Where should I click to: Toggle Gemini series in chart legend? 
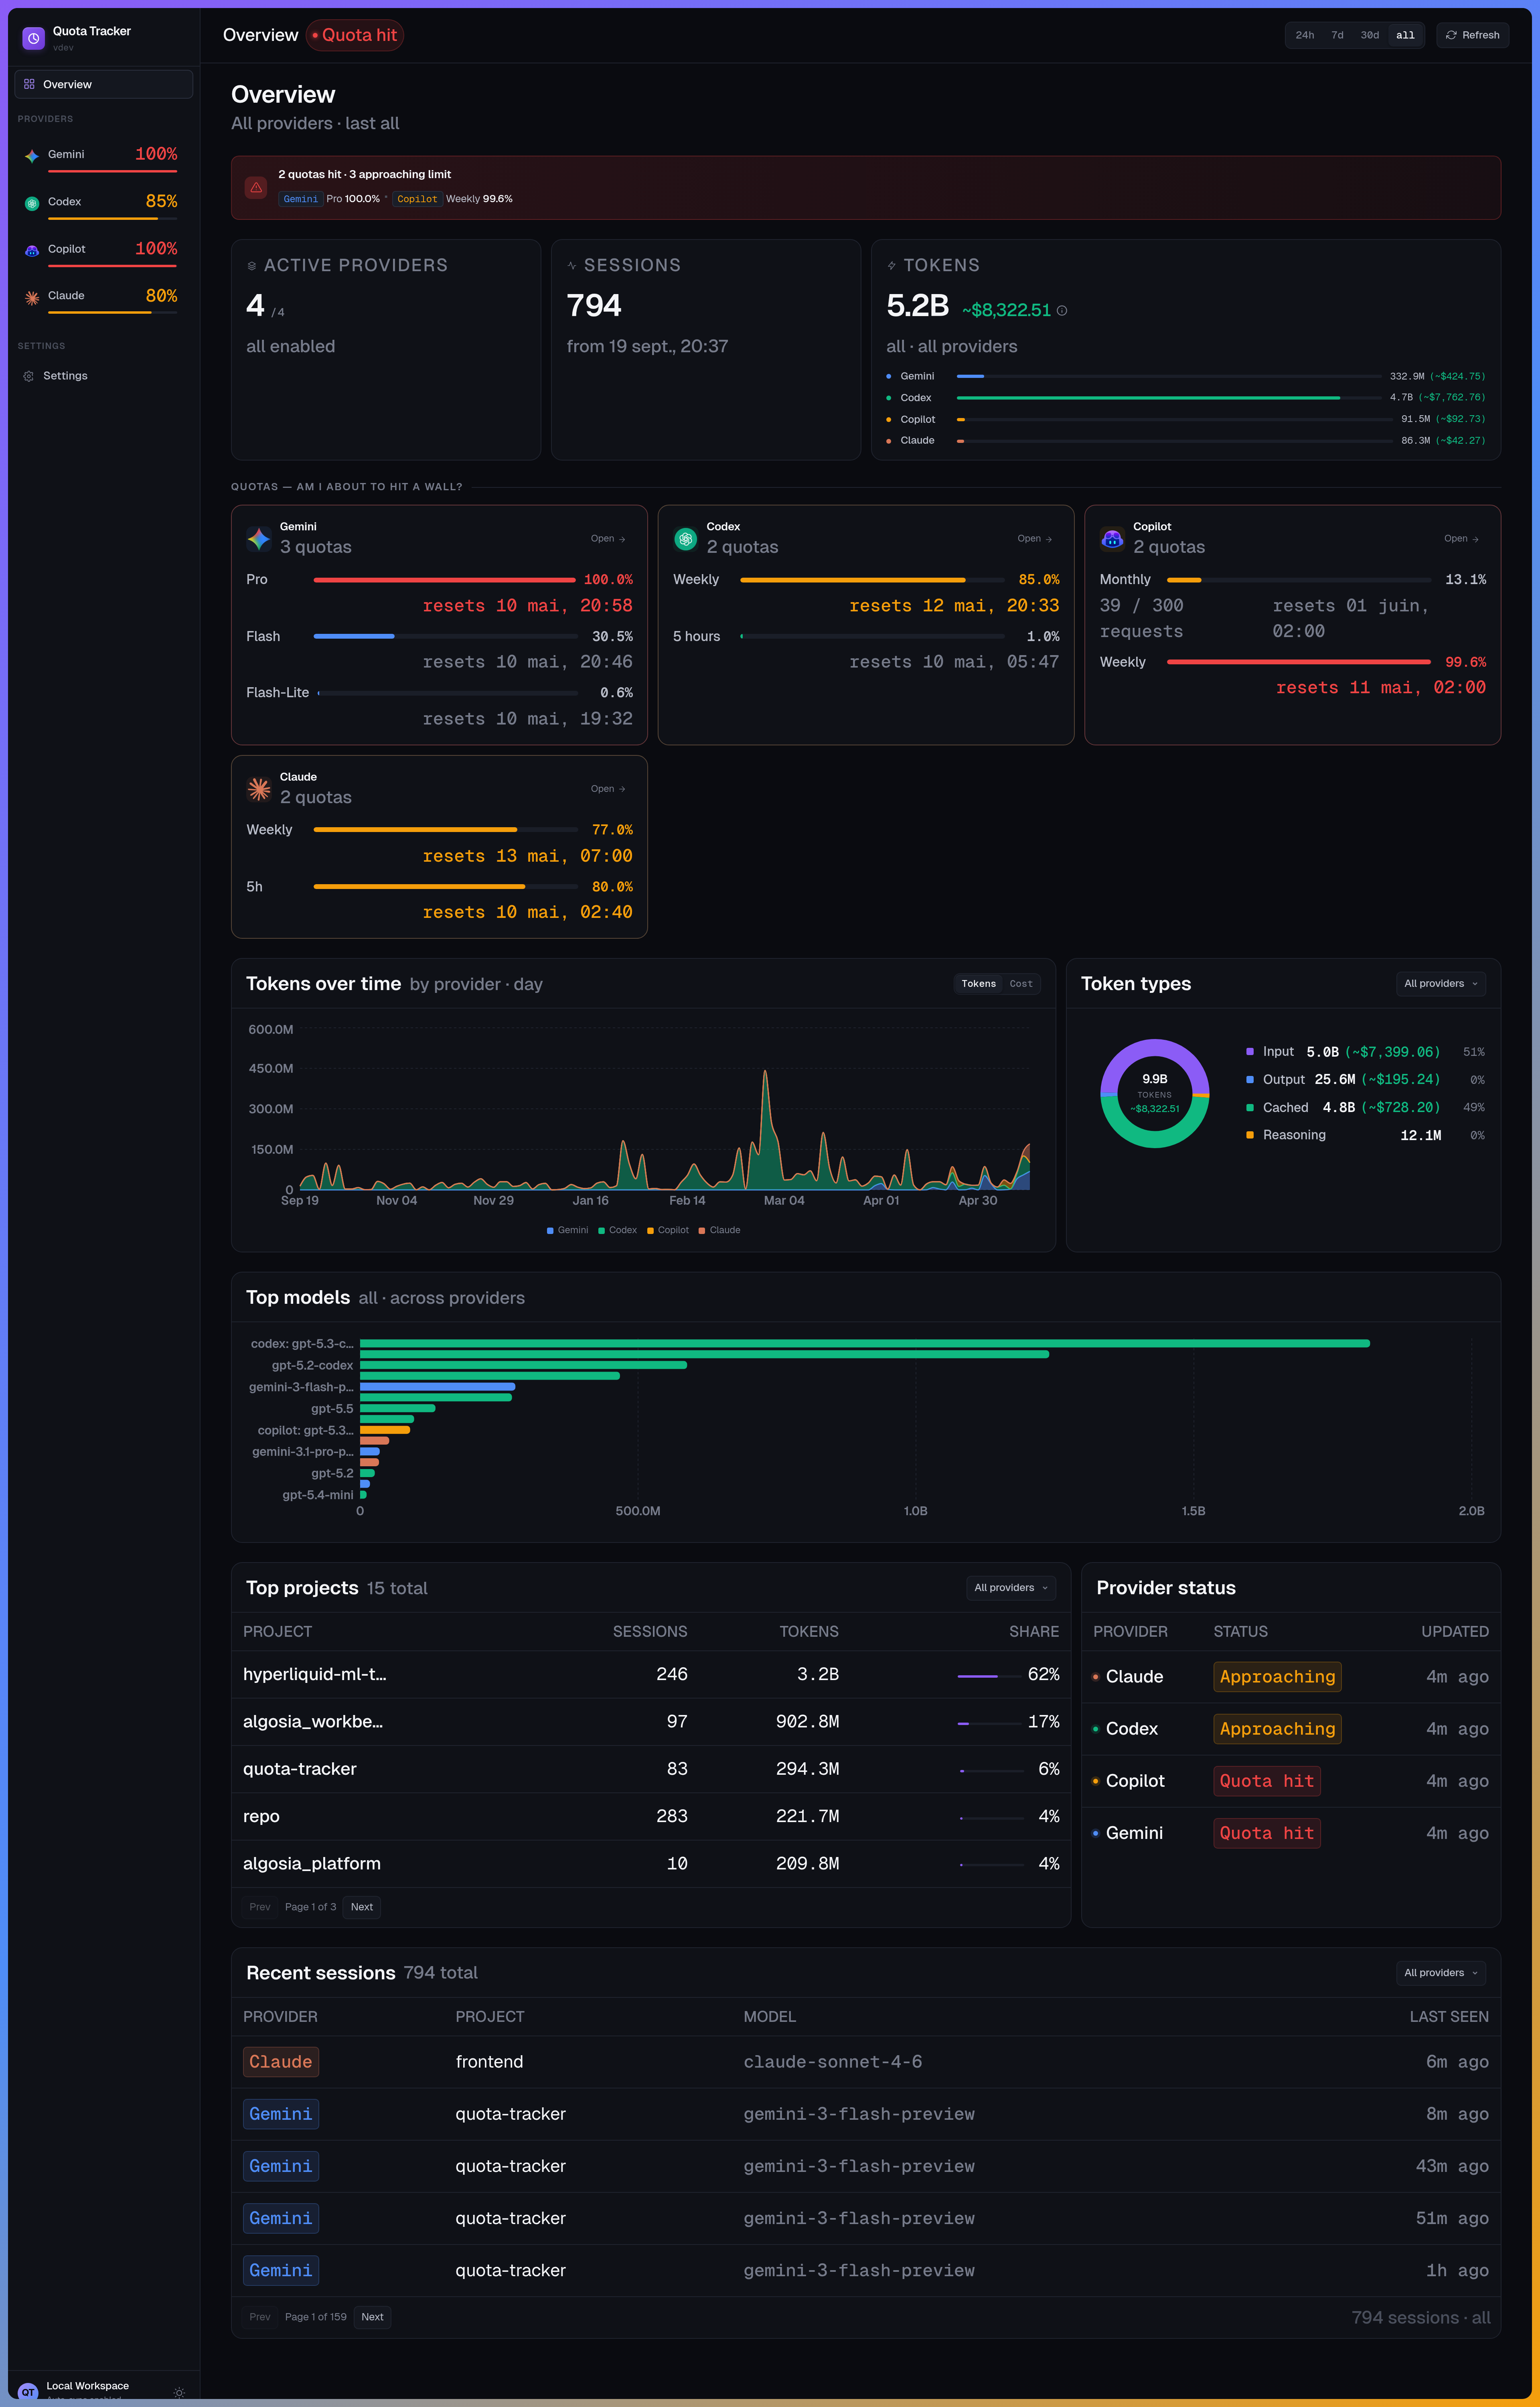click(x=567, y=1230)
